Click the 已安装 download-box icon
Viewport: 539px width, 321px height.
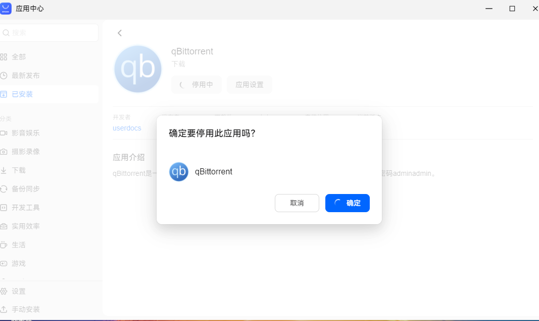4,94
